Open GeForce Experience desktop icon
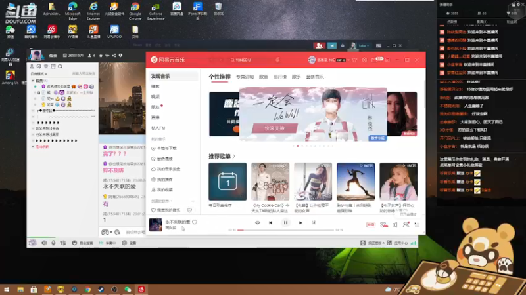Screen dimensions: 526x295 coord(156,11)
